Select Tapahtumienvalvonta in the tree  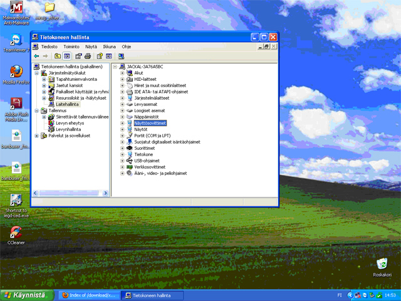(x=76, y=80)
